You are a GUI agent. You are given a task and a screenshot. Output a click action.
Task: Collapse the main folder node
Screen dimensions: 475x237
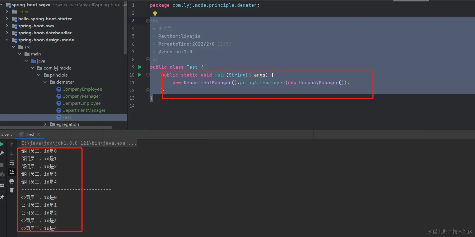point(20,54)
